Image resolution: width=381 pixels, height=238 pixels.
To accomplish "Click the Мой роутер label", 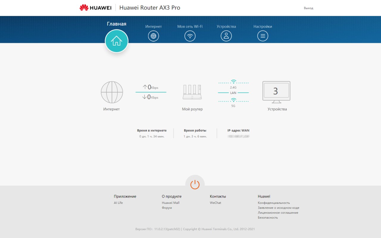I will 192,109.
